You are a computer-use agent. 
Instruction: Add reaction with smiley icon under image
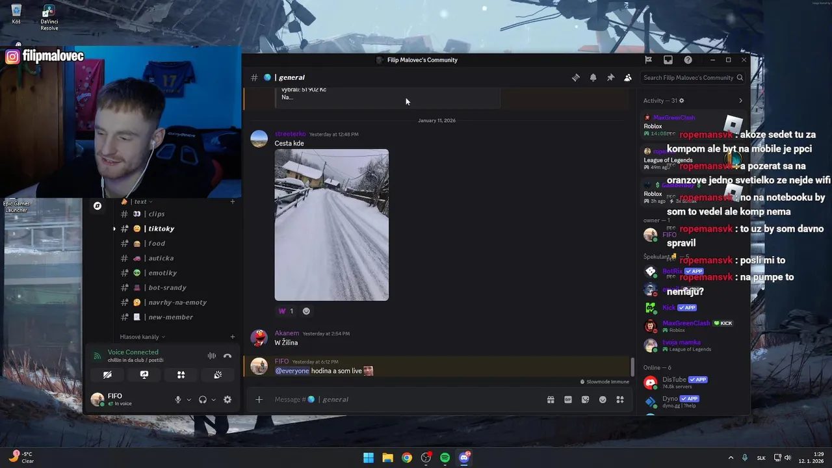coord(306,311)
